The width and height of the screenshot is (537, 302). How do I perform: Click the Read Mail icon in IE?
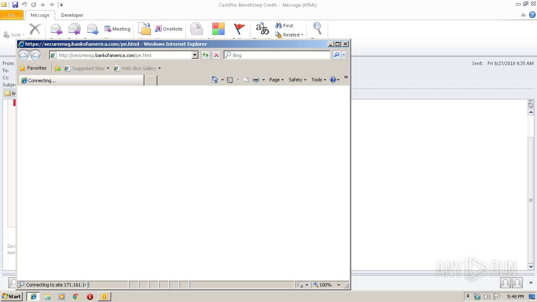(x=246, y=80)
